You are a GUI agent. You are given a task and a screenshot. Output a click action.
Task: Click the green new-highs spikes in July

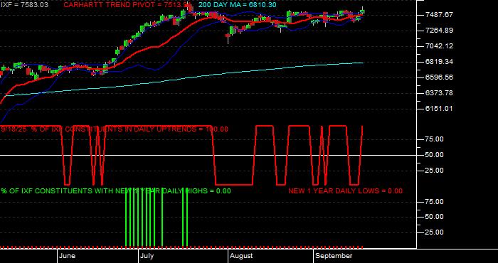157,218
